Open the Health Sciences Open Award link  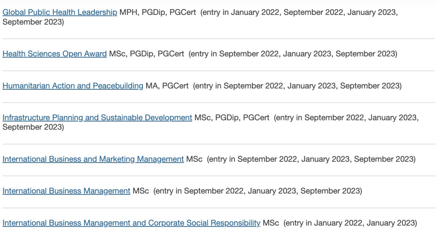(55, 54)
